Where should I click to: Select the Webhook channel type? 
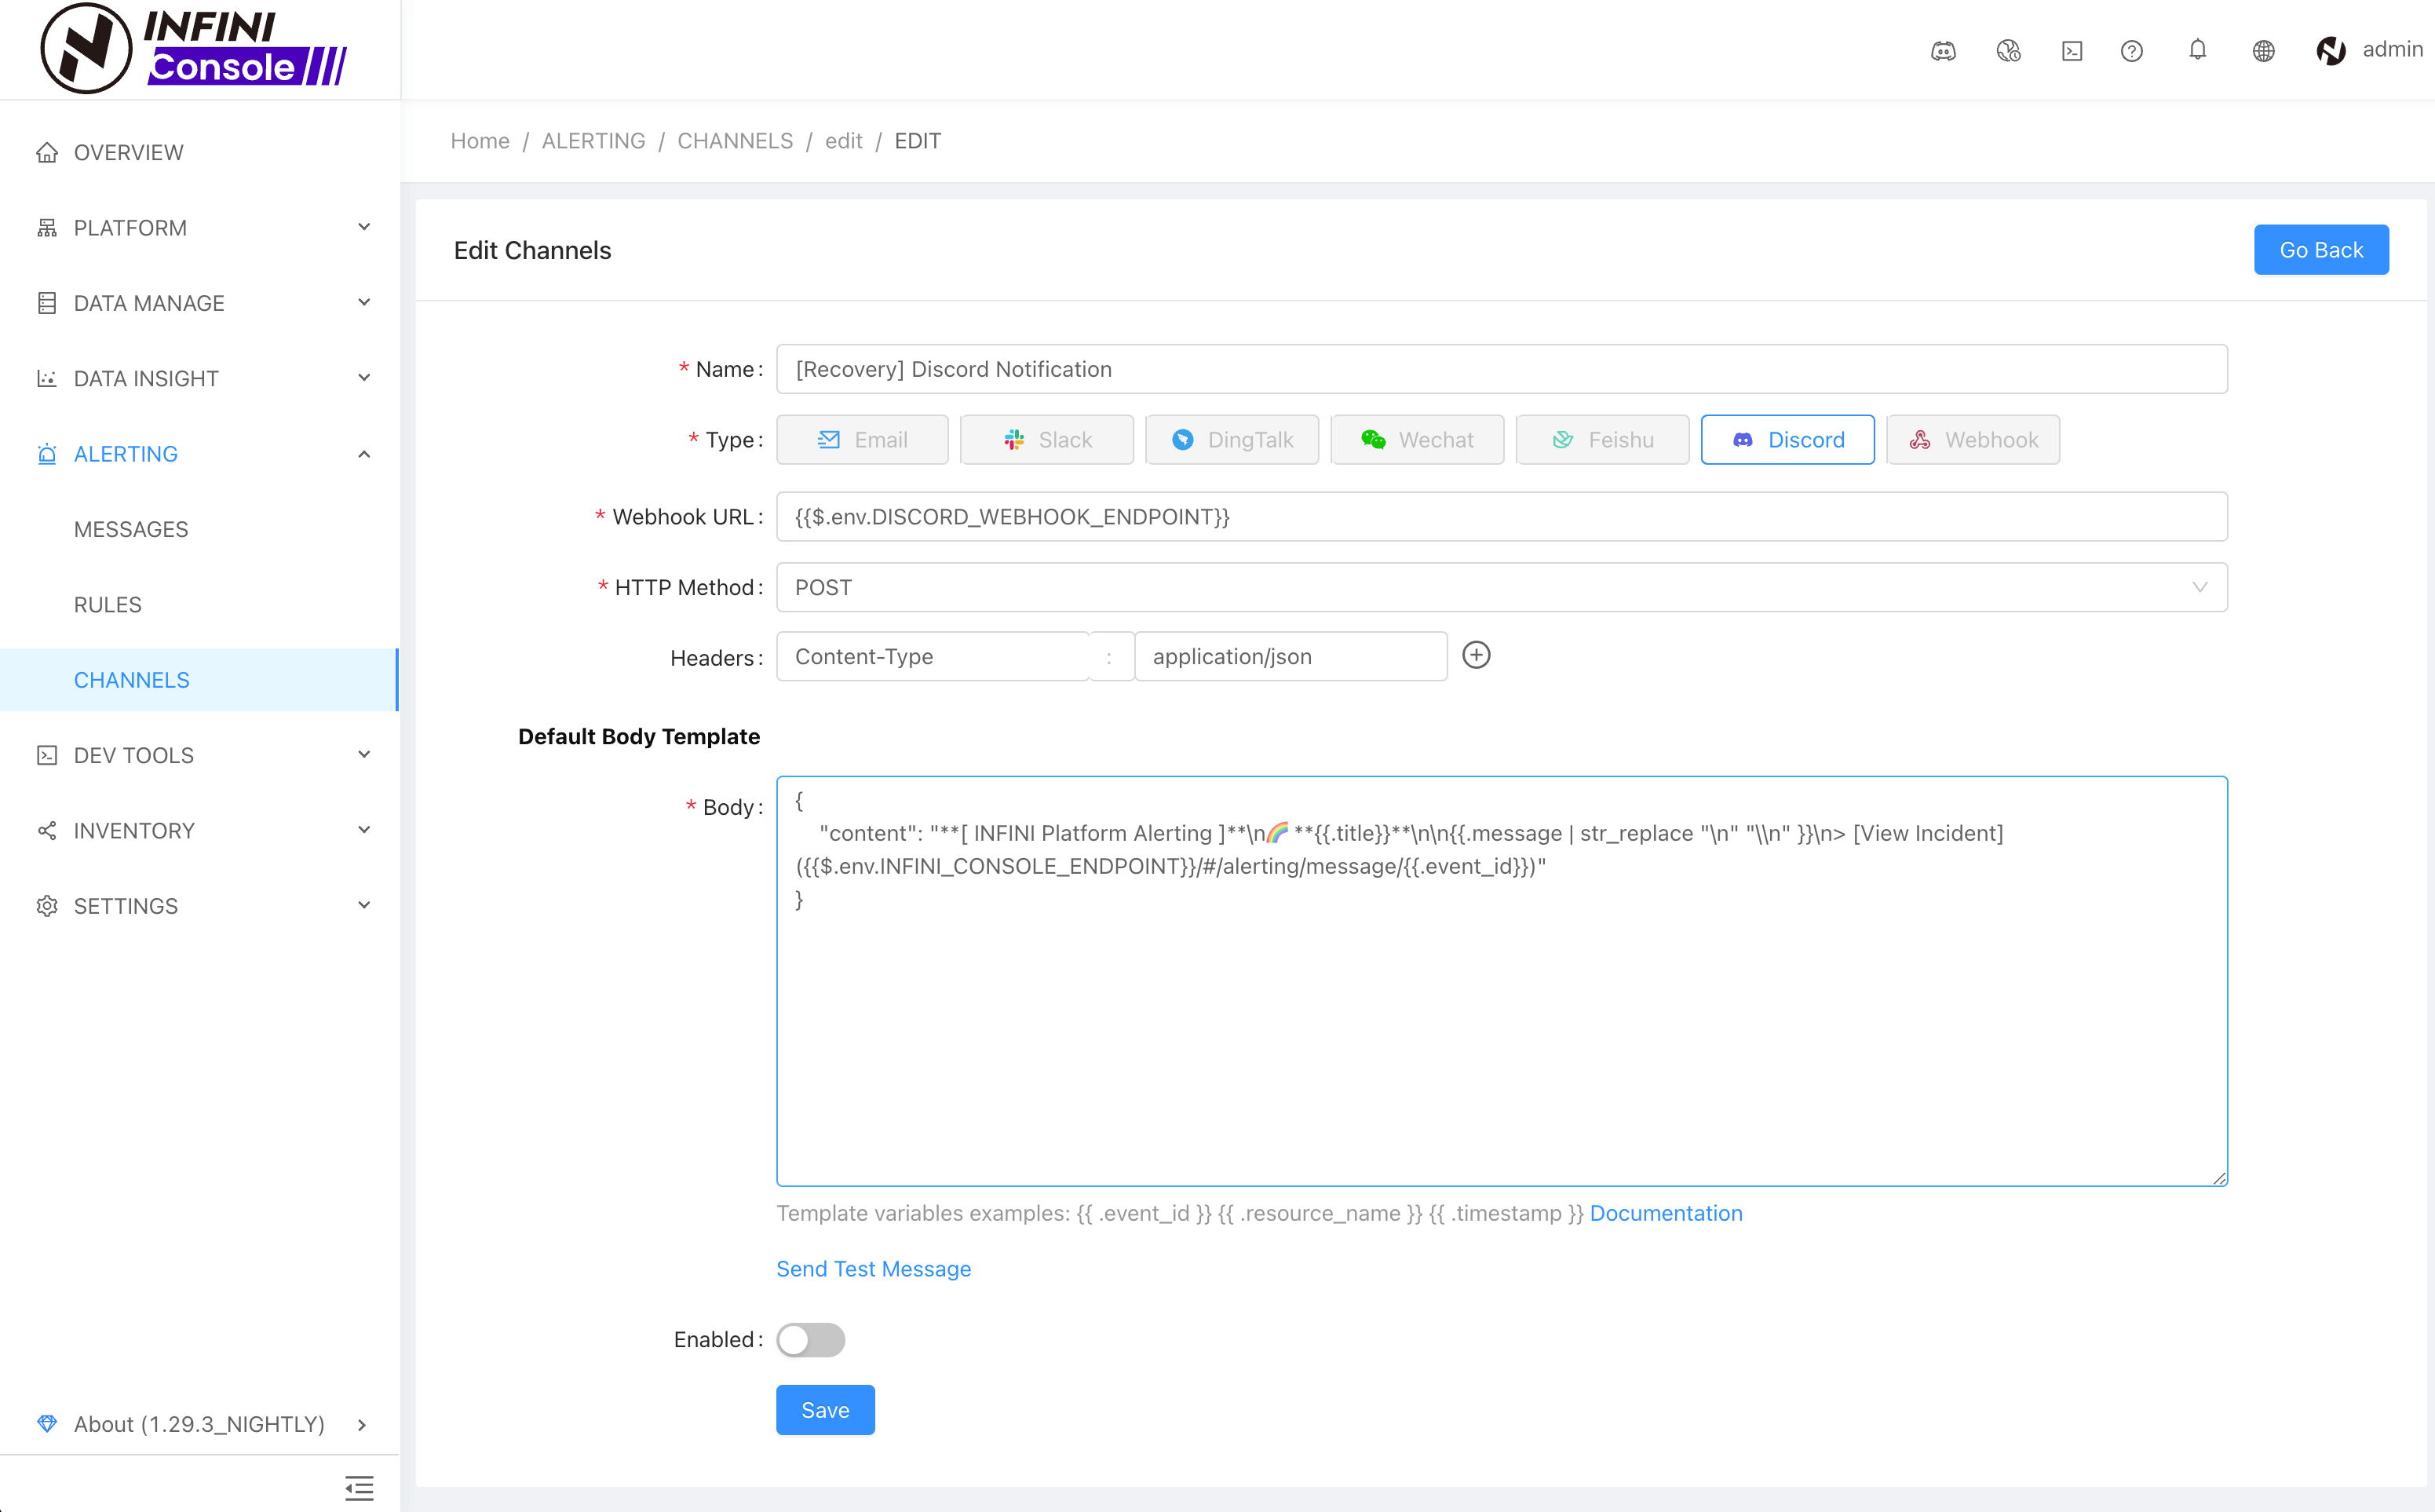click(1972, 440)
